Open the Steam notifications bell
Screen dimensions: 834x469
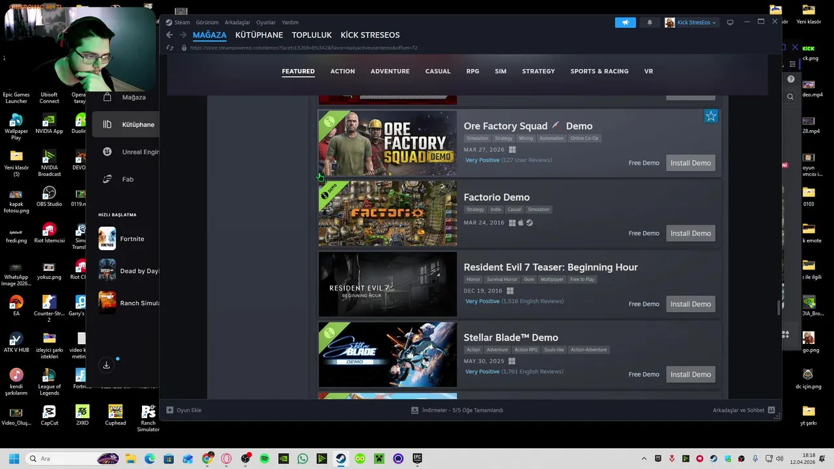pyautogui.click(x=650, y=22)
